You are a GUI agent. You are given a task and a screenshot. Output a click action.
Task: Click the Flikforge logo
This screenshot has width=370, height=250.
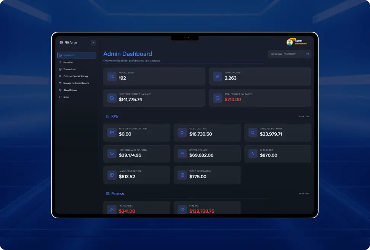pos(61,42)
